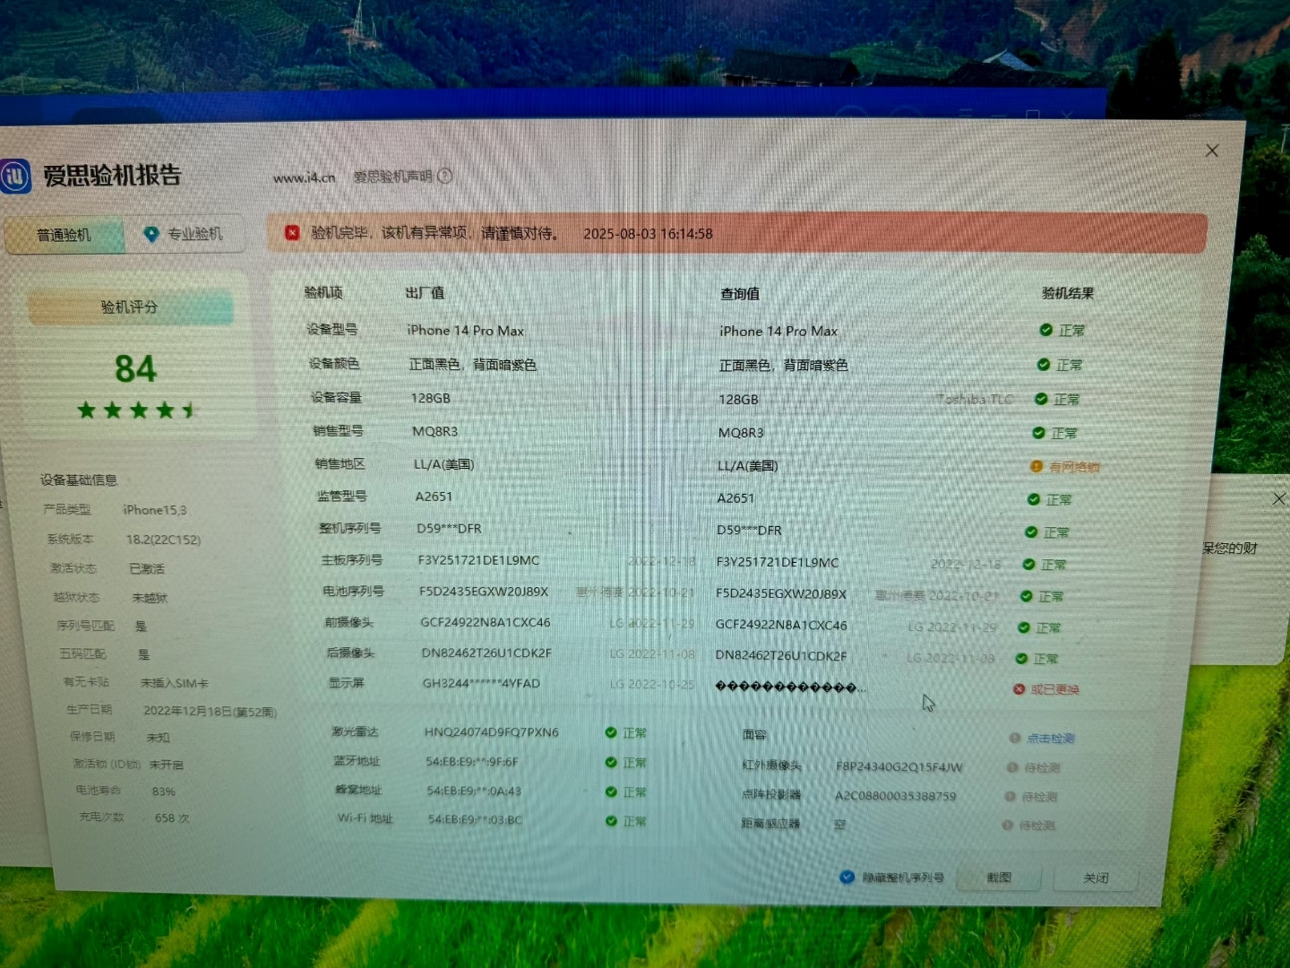The image size is (1290, 968).
Task: Click the red alert icon in the warning banner
Action: (292, 233)
